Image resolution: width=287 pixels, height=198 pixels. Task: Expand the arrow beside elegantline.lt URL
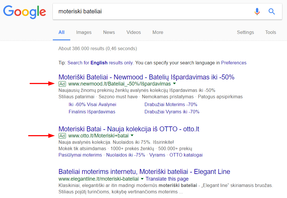(142, 179)
